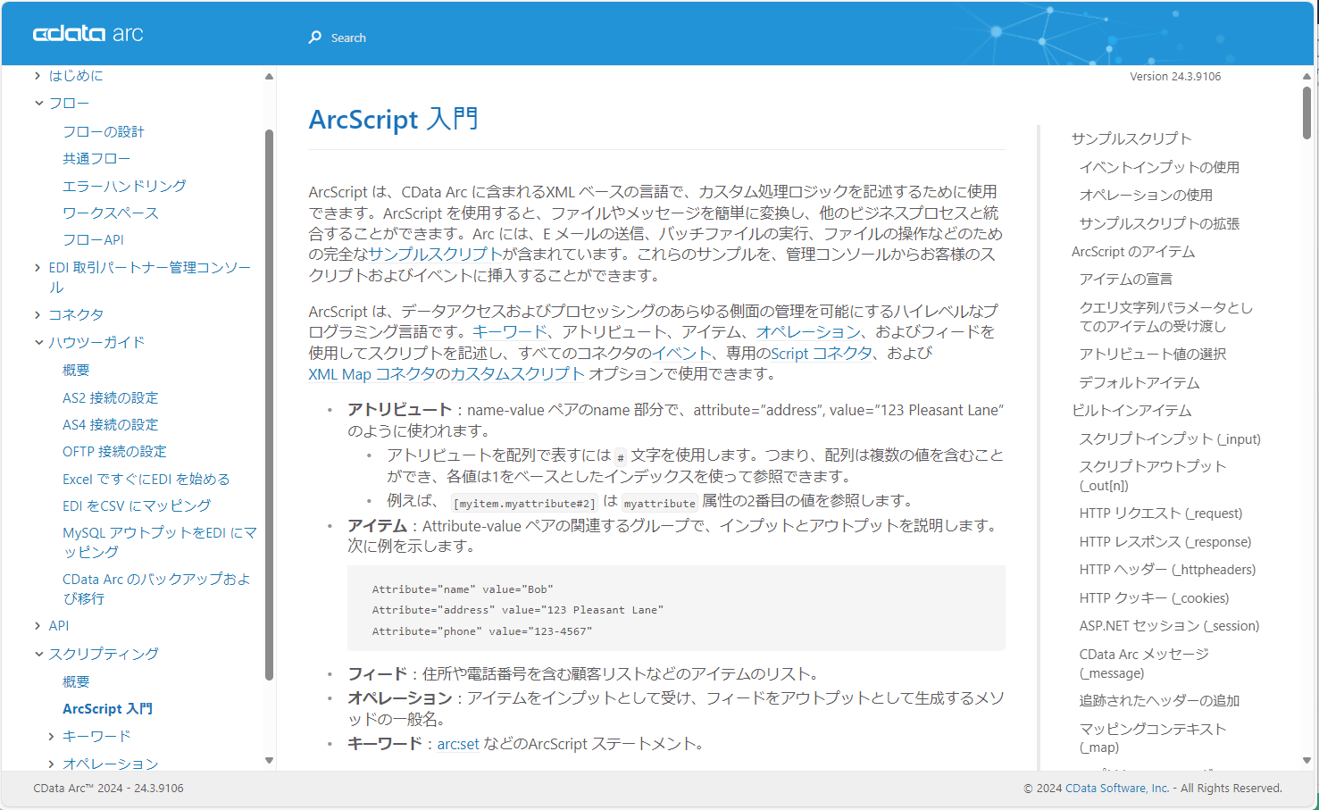Click the left sidebar scrollbar thumb

point(269,405)
